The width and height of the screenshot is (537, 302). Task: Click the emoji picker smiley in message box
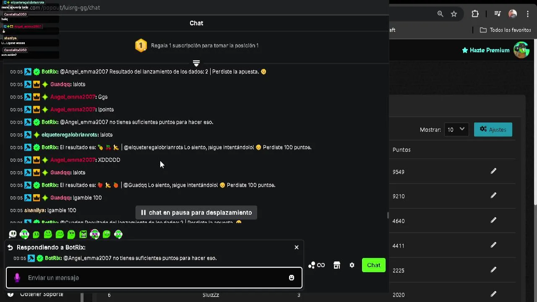point(292,278)
